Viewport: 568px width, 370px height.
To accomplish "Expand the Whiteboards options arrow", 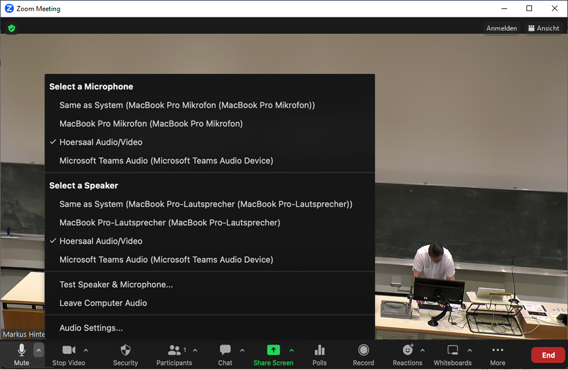I will point(469,350).
